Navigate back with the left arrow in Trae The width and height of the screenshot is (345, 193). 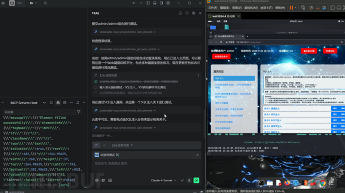[x=134, y=3]
